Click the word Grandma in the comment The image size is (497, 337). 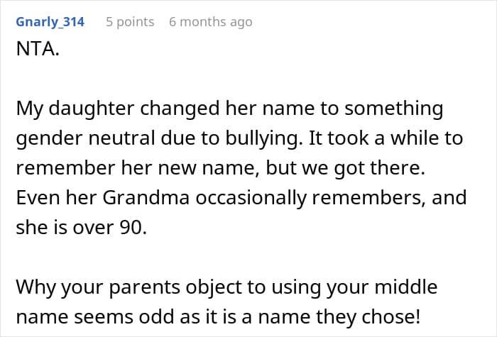[x=146, y=198]
